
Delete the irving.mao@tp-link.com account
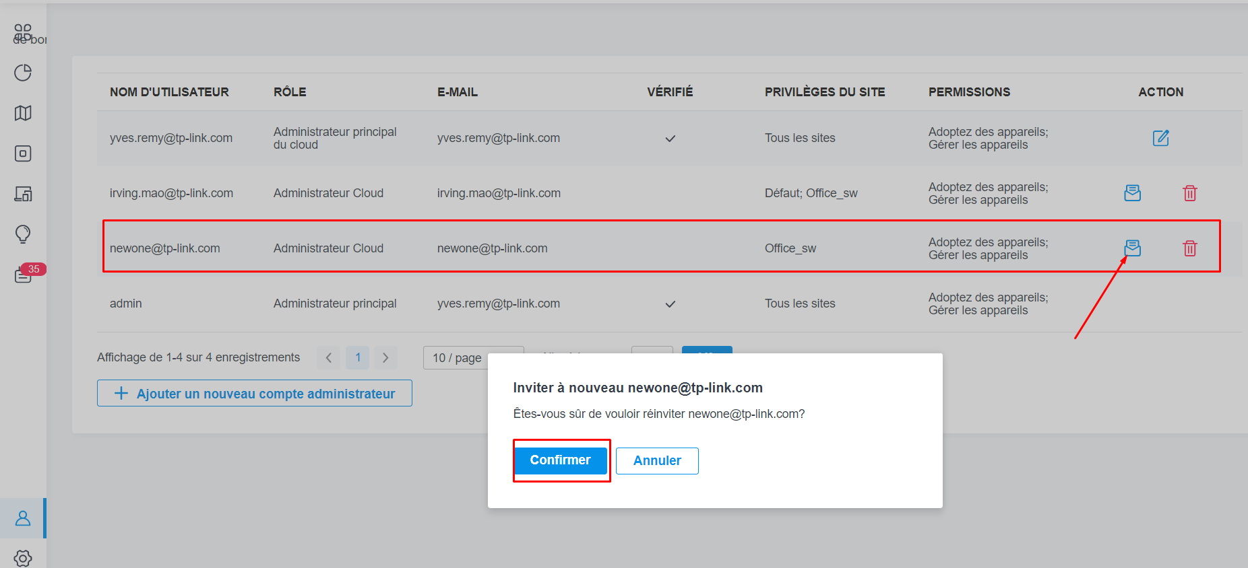tap(1190, 193)
